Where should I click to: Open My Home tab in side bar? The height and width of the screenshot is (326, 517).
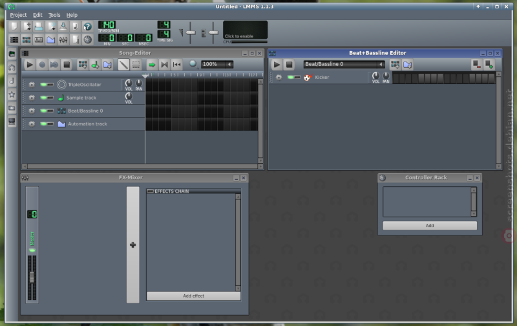[x=12, y=108]
